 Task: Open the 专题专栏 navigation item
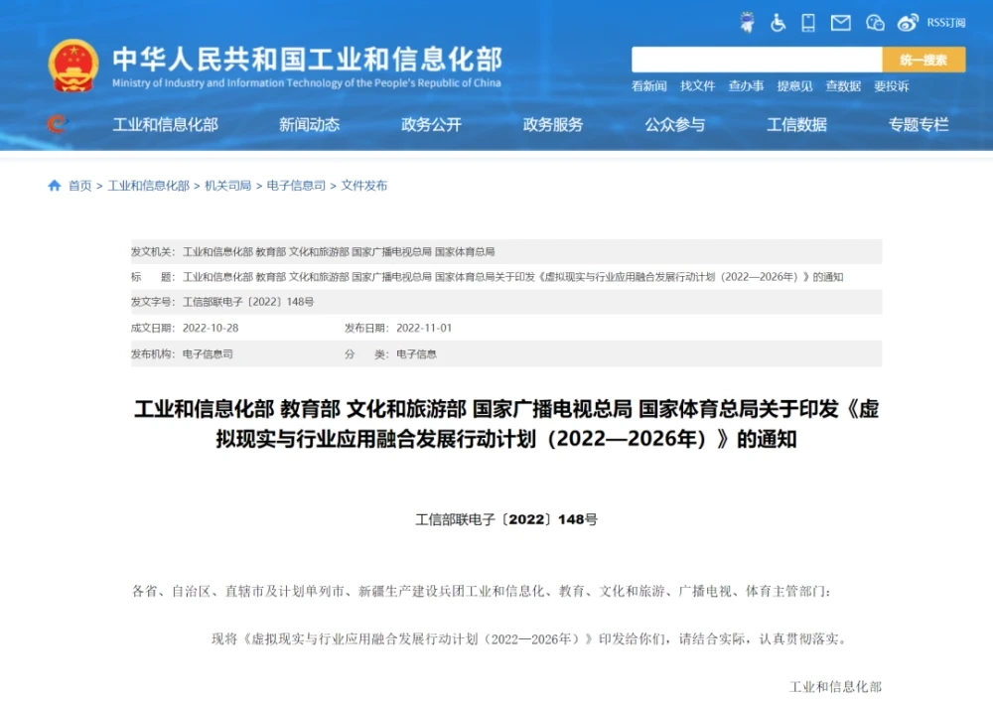[919, 125]
